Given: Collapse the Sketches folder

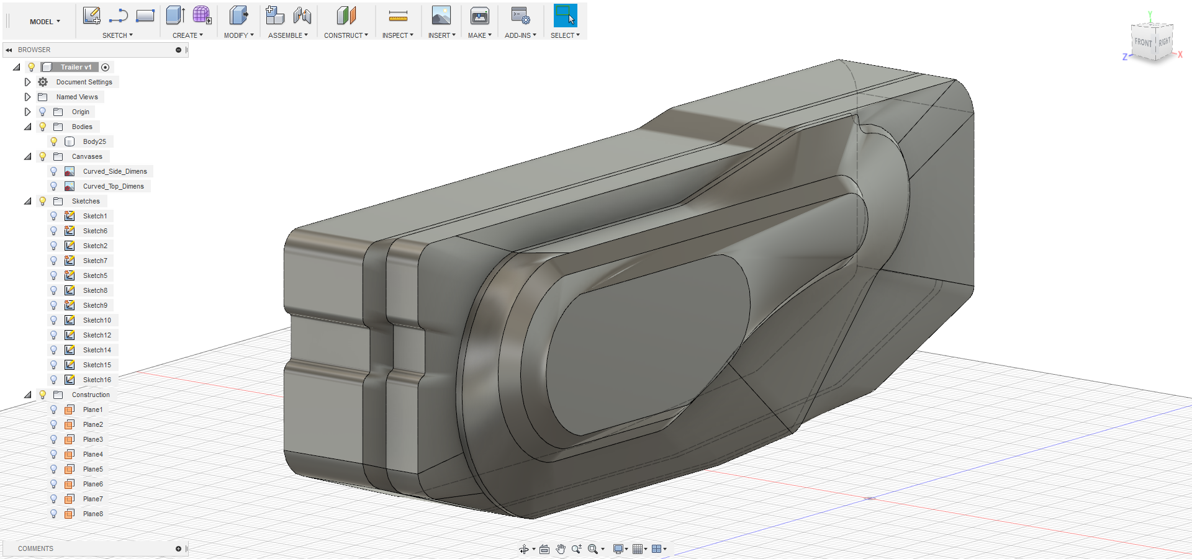Looking at the screenshot, I should 27,201.
